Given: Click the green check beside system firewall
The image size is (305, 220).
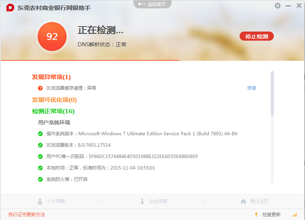Looking at the screenshot, I should [40, 179].
